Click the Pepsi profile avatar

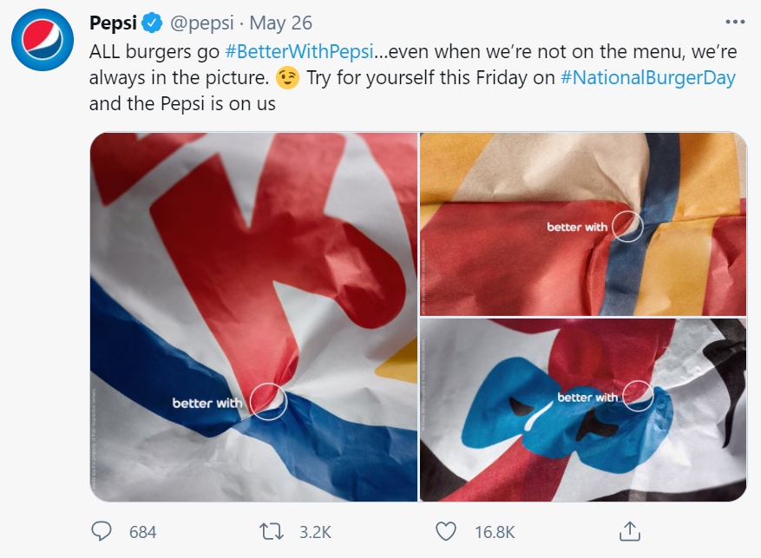[x=42, y=39]
